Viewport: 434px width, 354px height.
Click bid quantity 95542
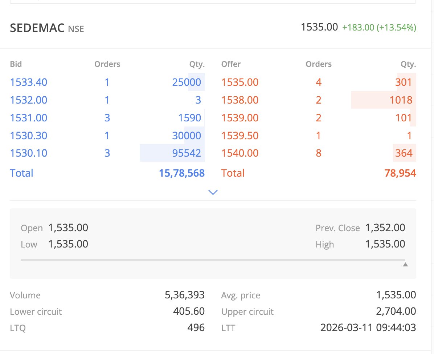(x=187, y=153)
